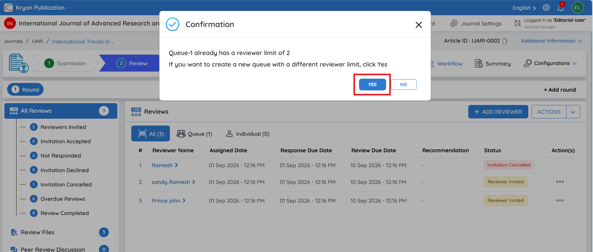Expand Additional Information dropdown
The width and height of the screenshot is (593, 252).
pos(551,41)
